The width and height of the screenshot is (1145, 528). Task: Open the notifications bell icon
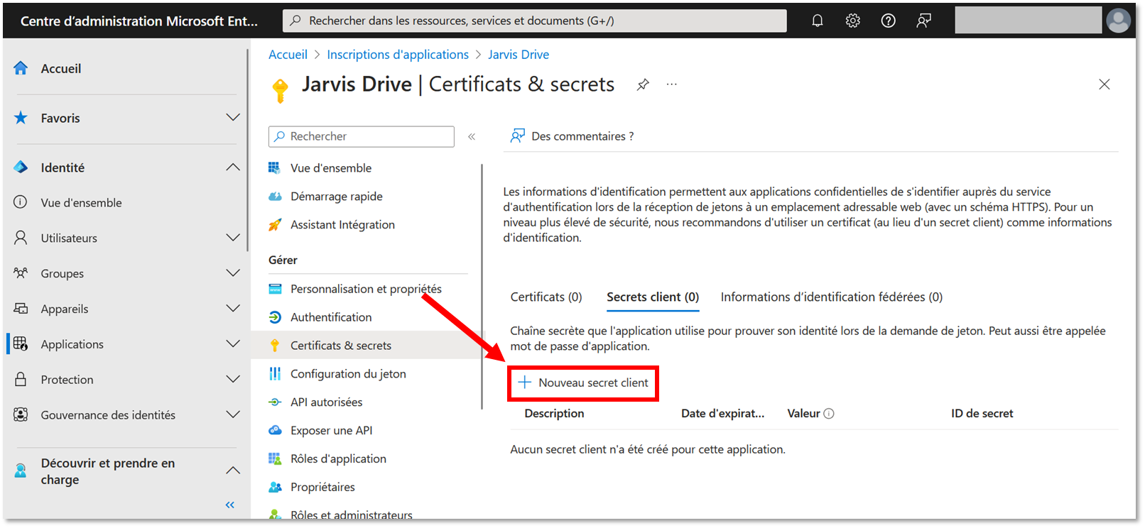click(x=818, y=21)
